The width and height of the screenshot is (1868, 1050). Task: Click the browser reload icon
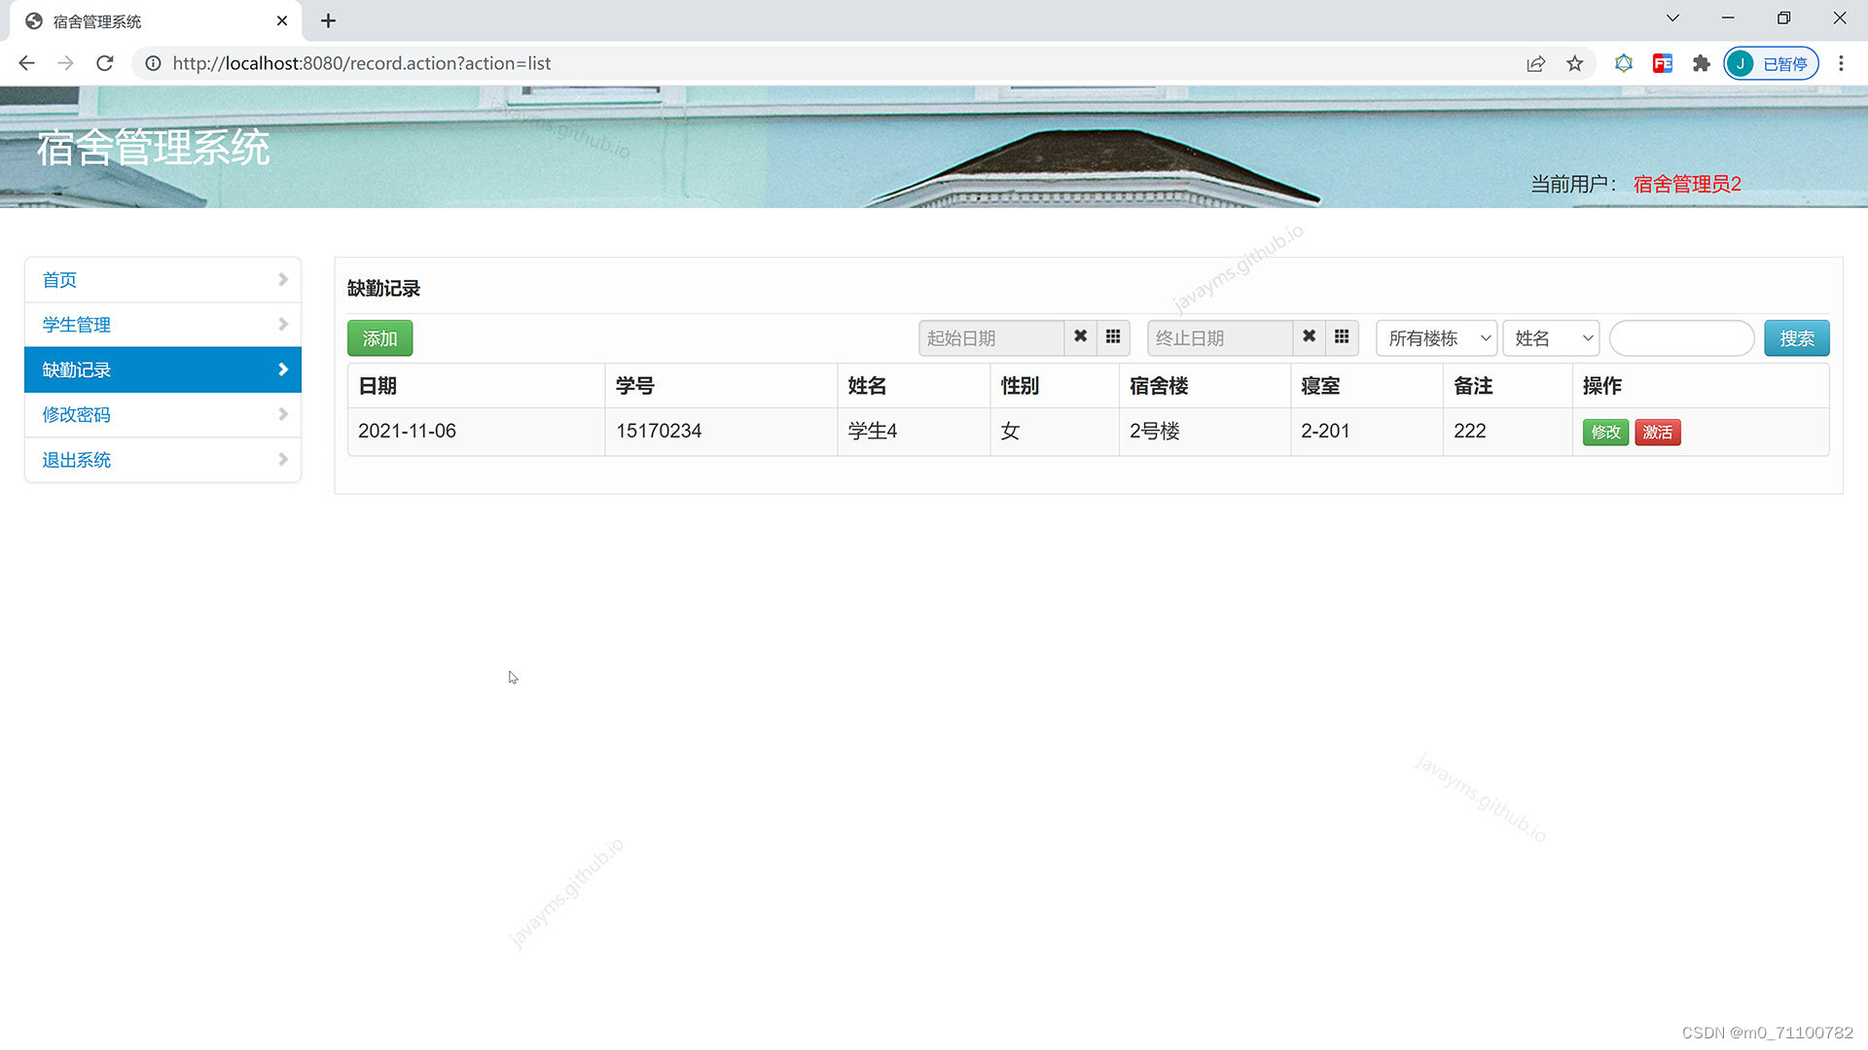(105, 63)
